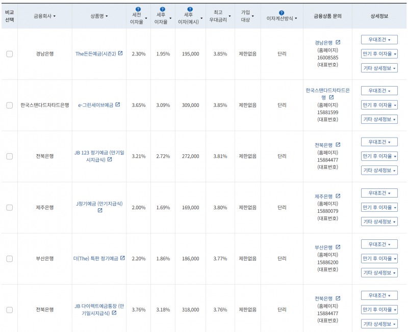Open JB 123 정기예금 product link
This screenshot has width=408, height=332.
99,156
